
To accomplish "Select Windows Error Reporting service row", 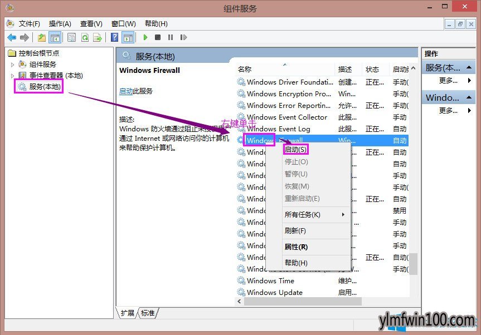I will click(x=322, y=105).
